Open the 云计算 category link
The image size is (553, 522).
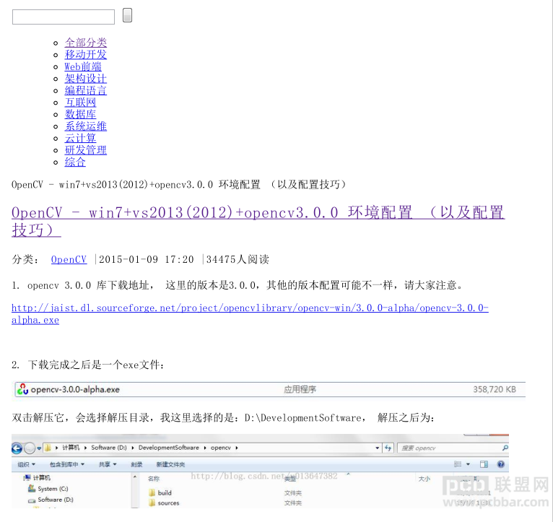(x=80, y=138)
